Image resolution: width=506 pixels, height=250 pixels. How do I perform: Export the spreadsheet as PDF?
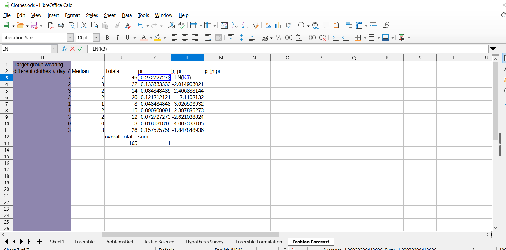pyautogui.click(x=51, y=26)
